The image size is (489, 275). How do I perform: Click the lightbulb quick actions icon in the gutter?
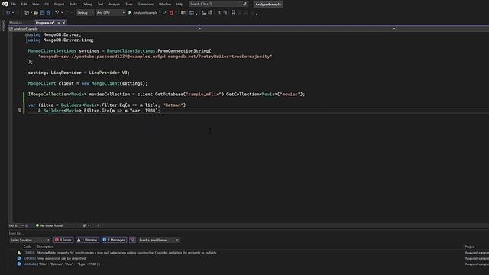pos(20,110)
